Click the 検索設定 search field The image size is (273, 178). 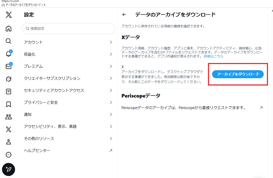[x=69, y=29]
